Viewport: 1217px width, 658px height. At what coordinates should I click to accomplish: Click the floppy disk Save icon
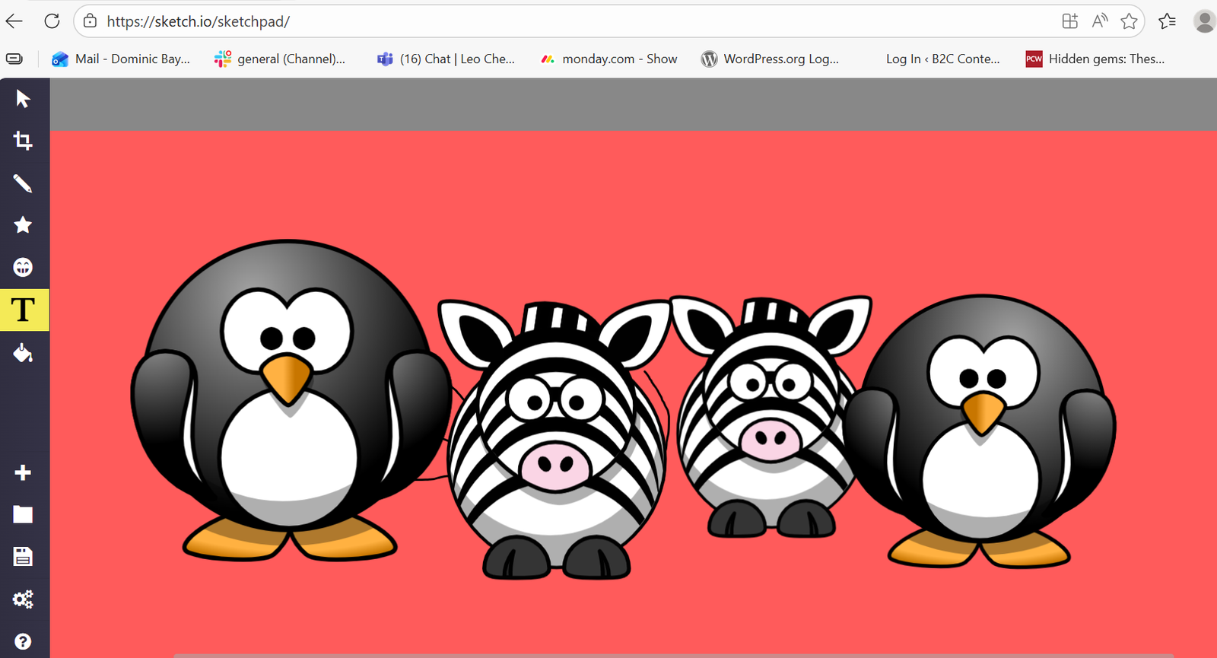click(23, 557)
